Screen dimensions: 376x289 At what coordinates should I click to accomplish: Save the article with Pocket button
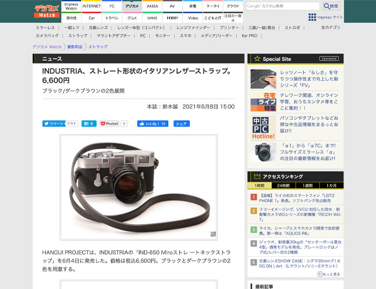click(109, 124)
